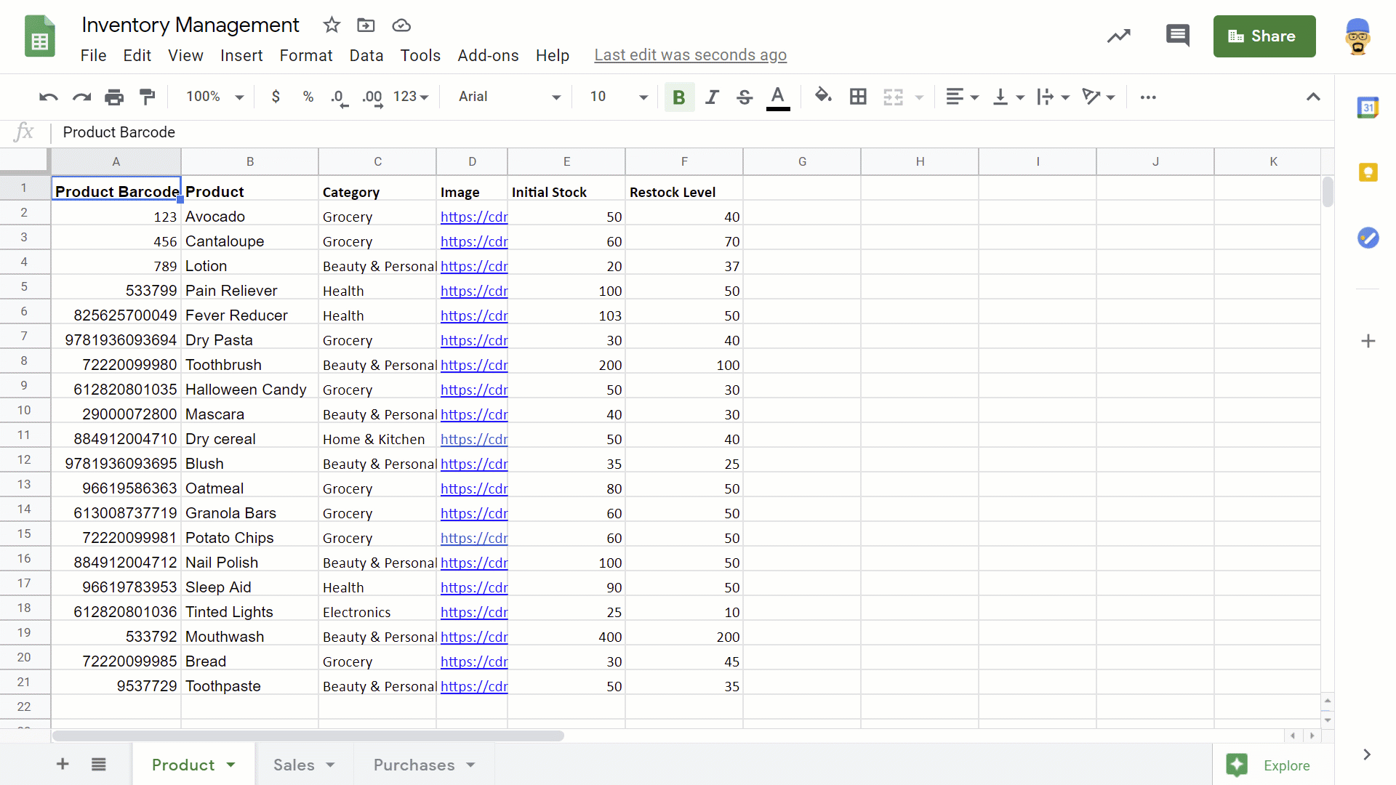Click the Avocado image link in row 2
Viewport: 1396px width, 785px height.
[x=473, y=217]
